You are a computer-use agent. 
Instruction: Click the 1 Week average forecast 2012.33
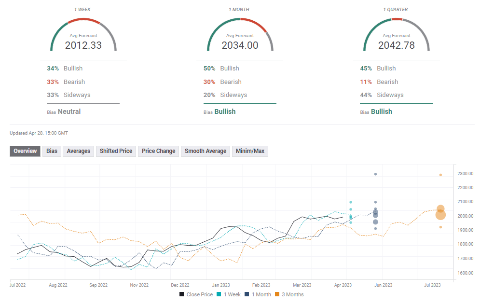[83, 45]
